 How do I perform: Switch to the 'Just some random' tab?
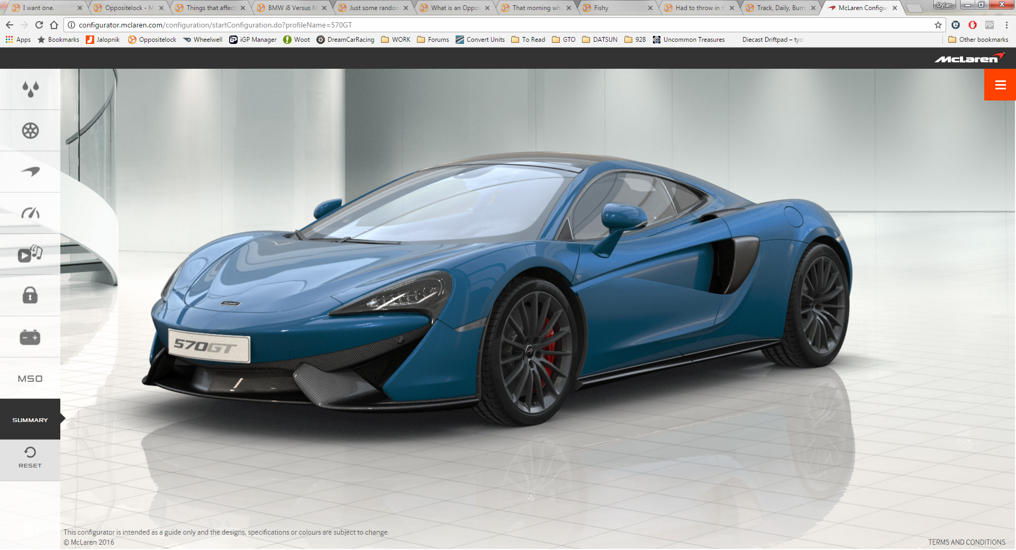pyautogui.click(x=374, y=8)
